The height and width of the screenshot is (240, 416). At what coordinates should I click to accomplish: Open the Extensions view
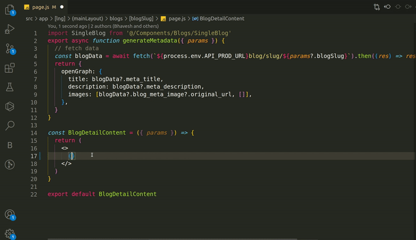(10, 68)
